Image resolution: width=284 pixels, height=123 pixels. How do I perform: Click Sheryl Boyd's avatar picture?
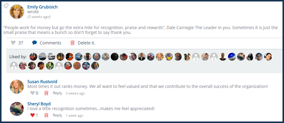coord(17,109)
